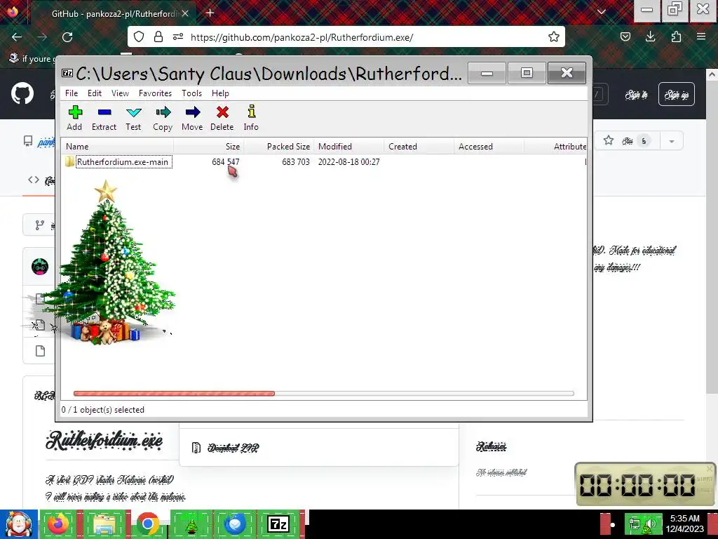Open the File menu in 7-Zip

[x=72, y=93]
